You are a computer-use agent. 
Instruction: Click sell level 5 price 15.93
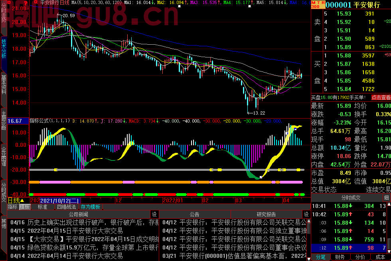(344, 14)
